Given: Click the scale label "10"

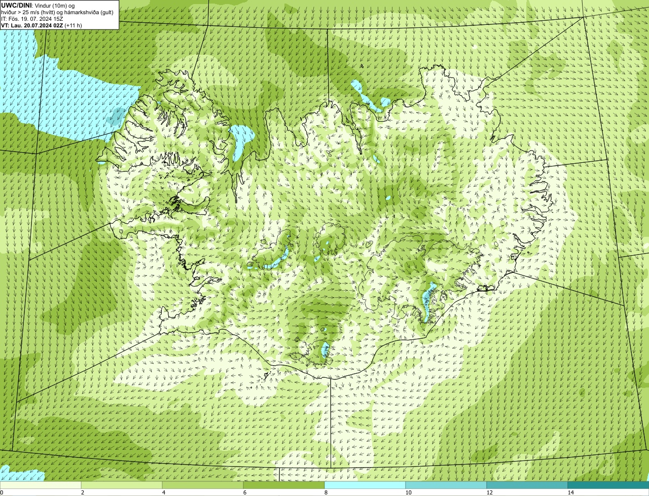Looking at the screenshot, I should point(408,492).
